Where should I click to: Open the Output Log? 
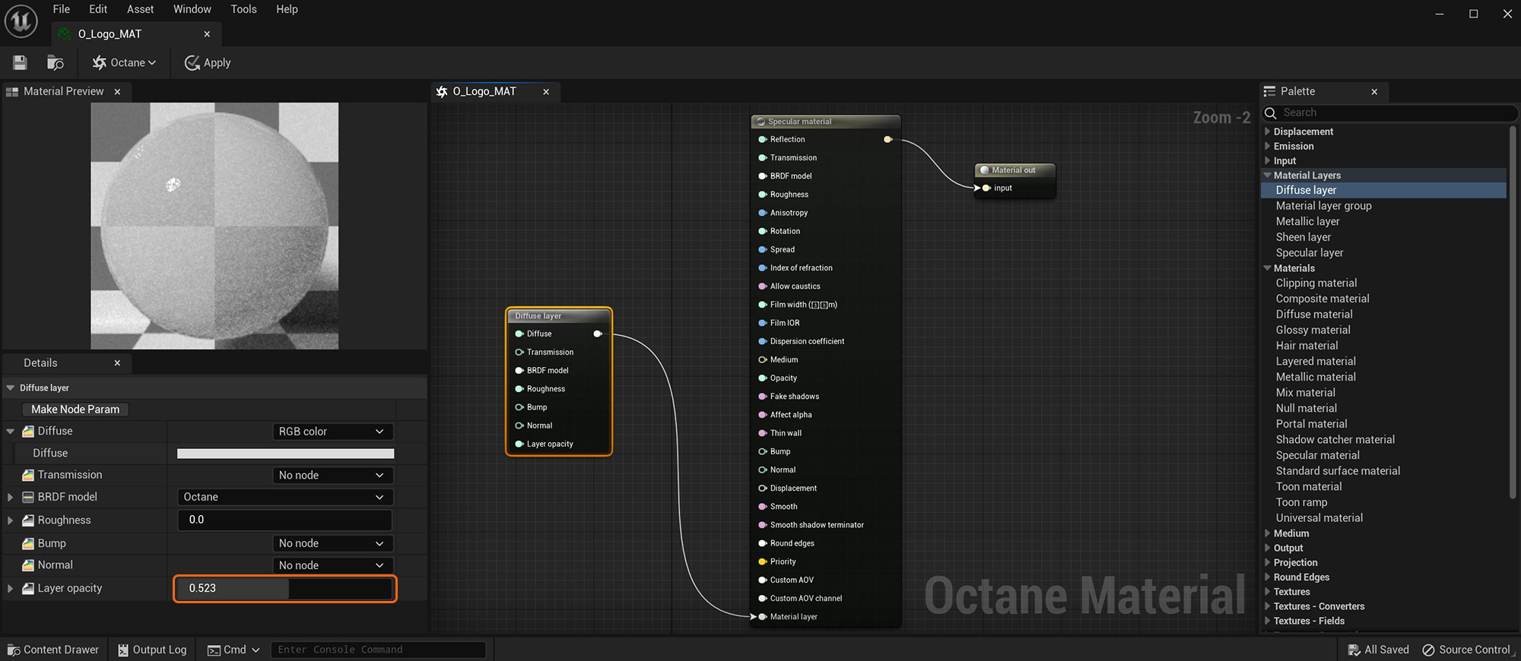click(152, 650)
